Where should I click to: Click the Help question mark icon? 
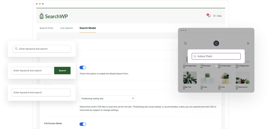[214, 16]
